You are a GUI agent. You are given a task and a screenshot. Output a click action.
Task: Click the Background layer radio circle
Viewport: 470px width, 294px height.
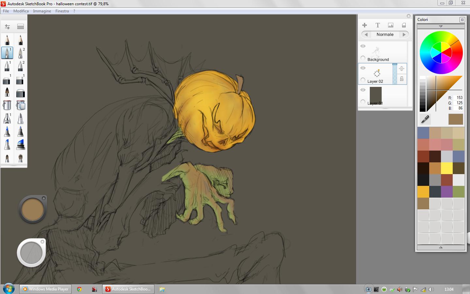363,58
